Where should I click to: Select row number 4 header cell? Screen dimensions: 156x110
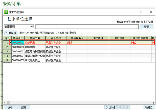point(7,56)
